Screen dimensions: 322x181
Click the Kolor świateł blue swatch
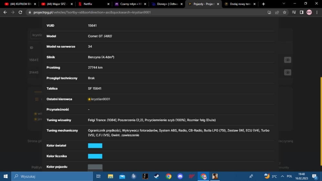pyautogui.click(x=95, y=146)
